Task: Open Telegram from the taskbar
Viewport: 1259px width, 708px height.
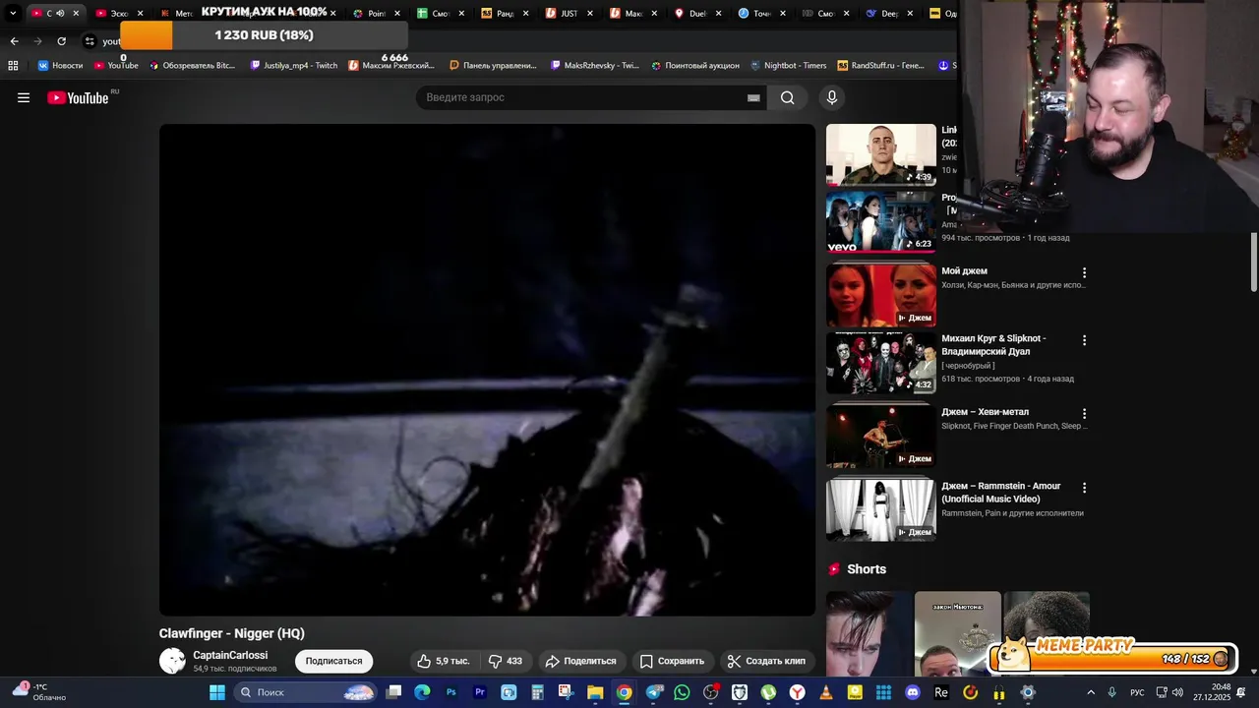Action: pos(654,692)
